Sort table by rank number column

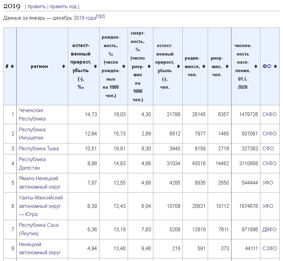point(12,66)
